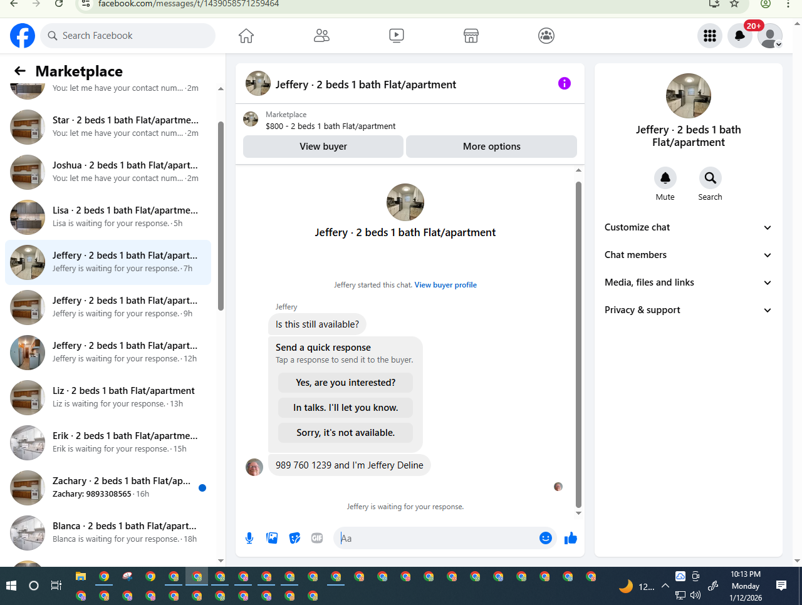Expand Customize chat section
The width and height of the screenshot is (802, 605).
pos(688,227)
